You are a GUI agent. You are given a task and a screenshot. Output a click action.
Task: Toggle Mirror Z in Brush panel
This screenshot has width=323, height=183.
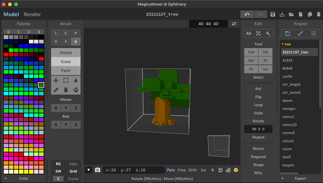[76, 108]
